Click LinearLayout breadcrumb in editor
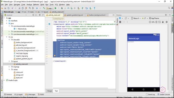Image resolution: width=174 pixels, height=98 pixels. tap(58, 19)
